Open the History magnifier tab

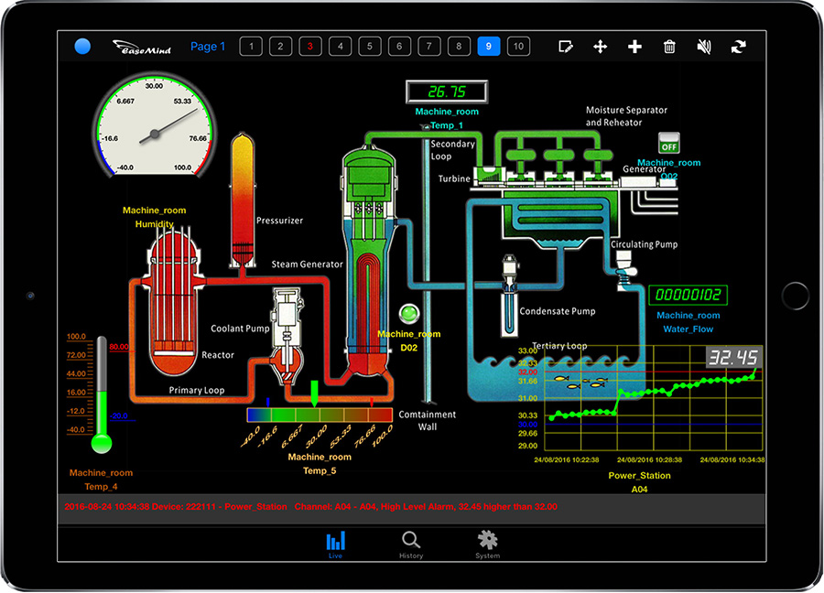pos(411,545)
